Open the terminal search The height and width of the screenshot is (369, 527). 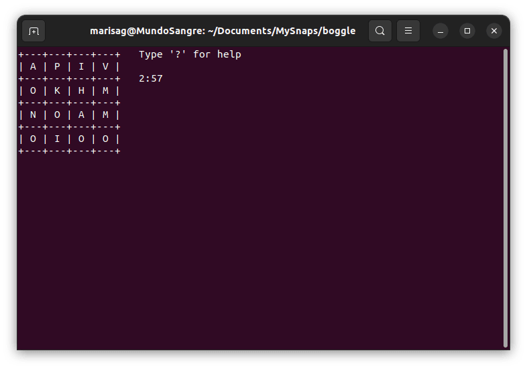point(379,31)
